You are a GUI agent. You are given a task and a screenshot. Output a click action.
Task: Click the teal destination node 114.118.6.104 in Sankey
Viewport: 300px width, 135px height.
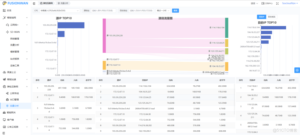click(x=227, y=28)
